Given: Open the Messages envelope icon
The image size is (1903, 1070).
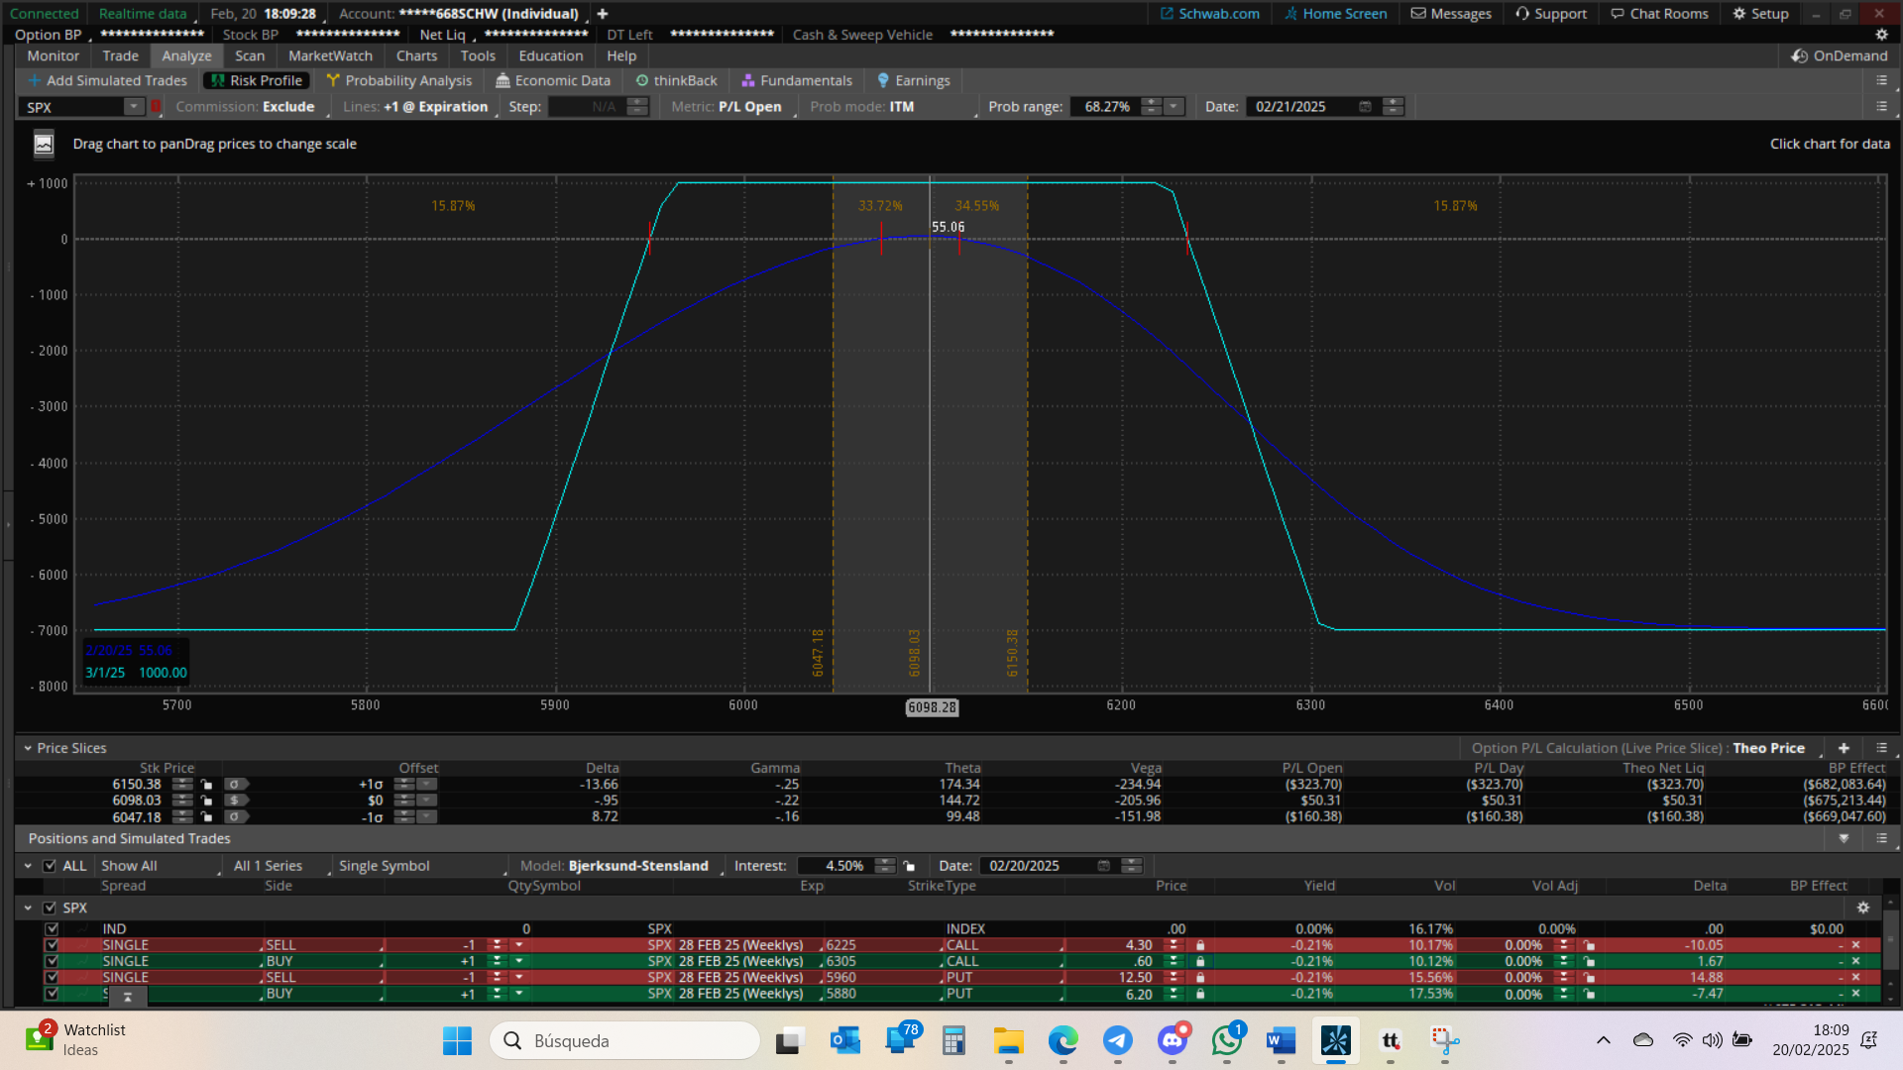Looking at the screenshot, I should point(1418,14).
